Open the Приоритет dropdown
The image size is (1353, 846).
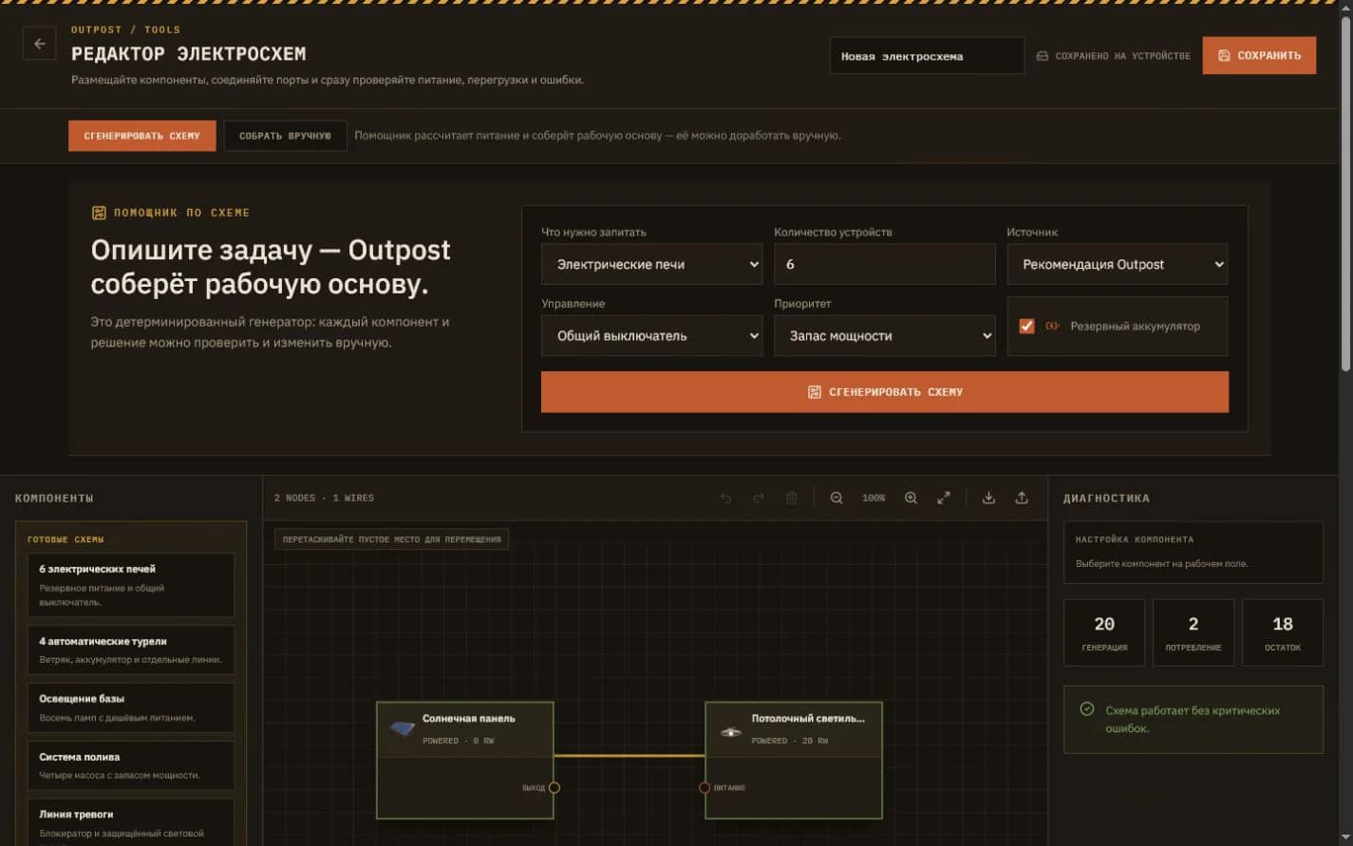[885, 335]
